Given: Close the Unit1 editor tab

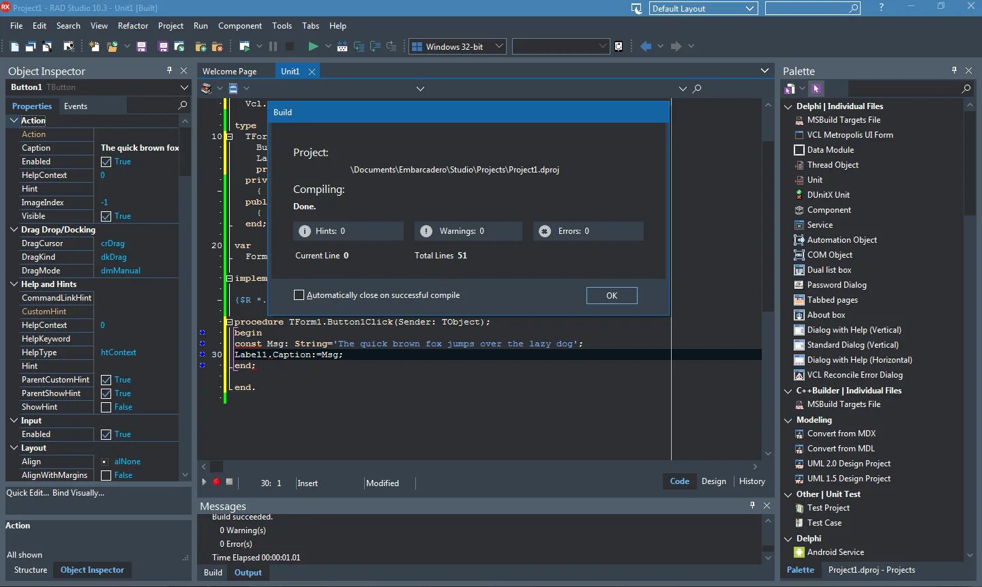Looking at the screenshot, I should 312,72.
